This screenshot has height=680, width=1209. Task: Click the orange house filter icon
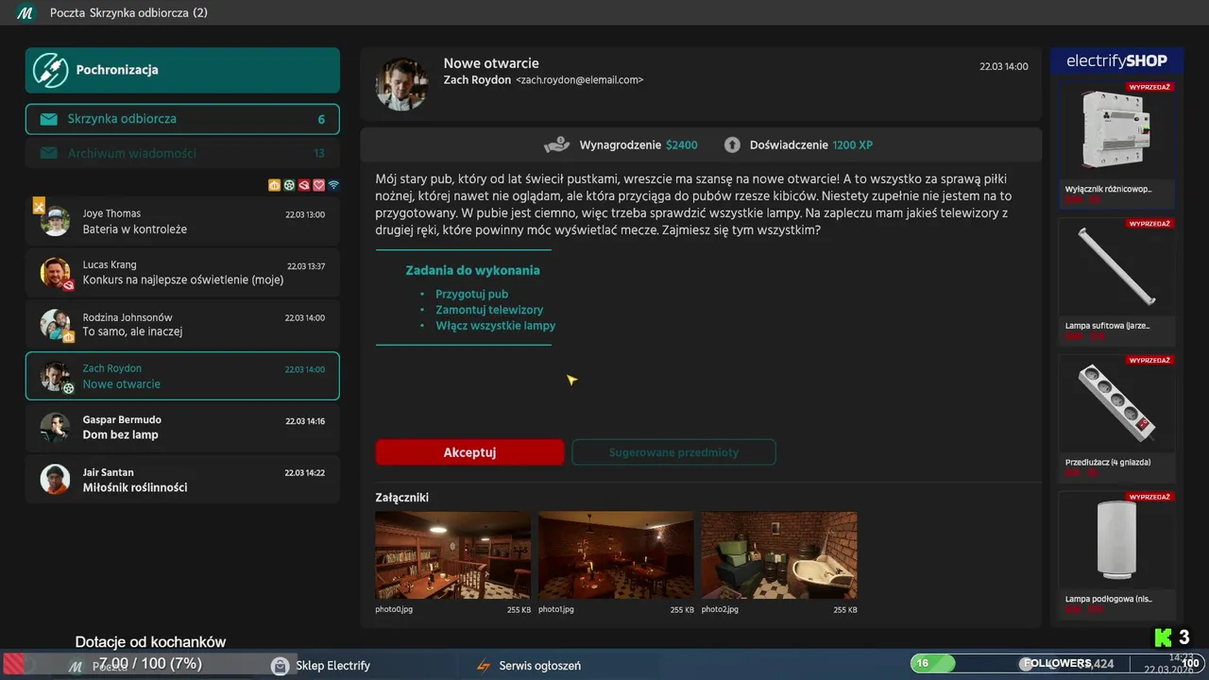tap(274, 185)
